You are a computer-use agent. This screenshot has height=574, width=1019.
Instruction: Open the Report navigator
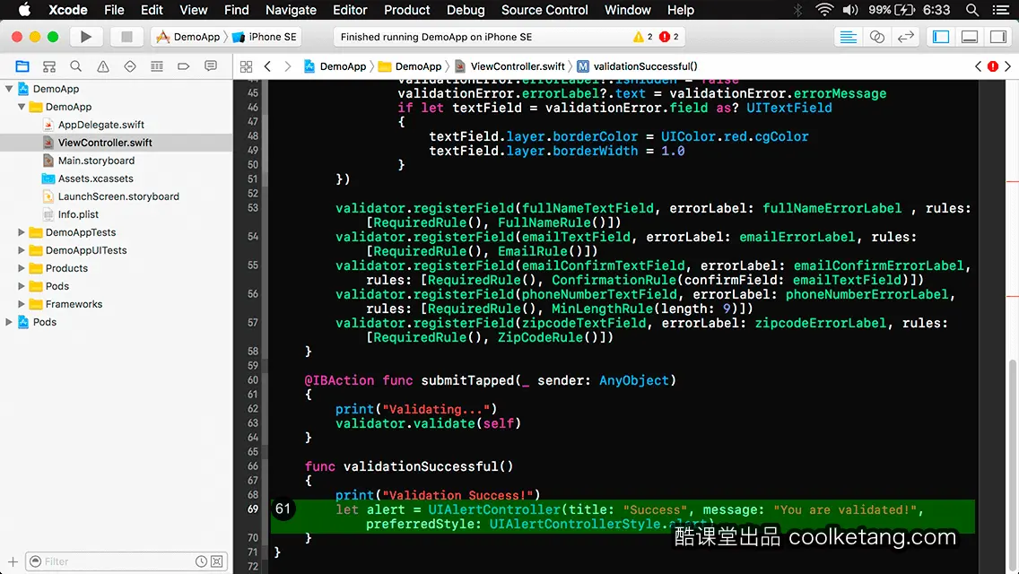coord(211,66)
